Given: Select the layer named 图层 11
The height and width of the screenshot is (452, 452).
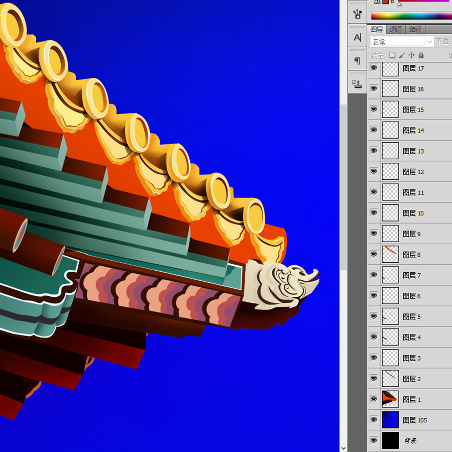Looking at the screenshot, I should (413, 192).
